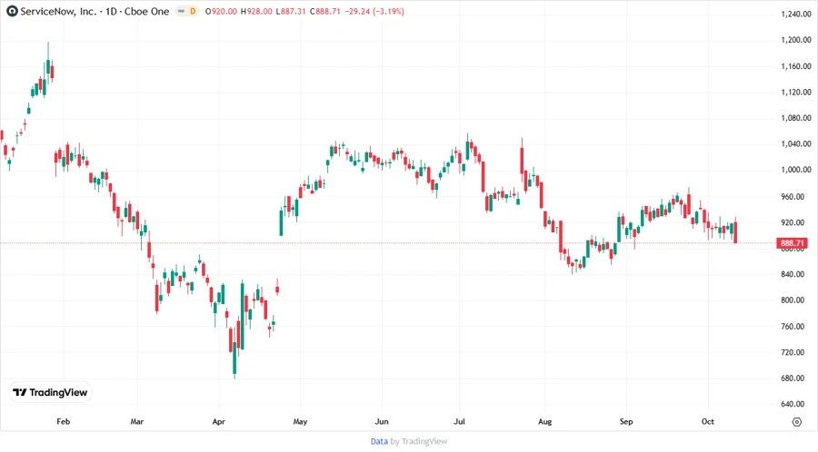Select the Oct marker on time axis
Image resolution: width=818 pixels, height=452 pixels.
pos(708,422)
